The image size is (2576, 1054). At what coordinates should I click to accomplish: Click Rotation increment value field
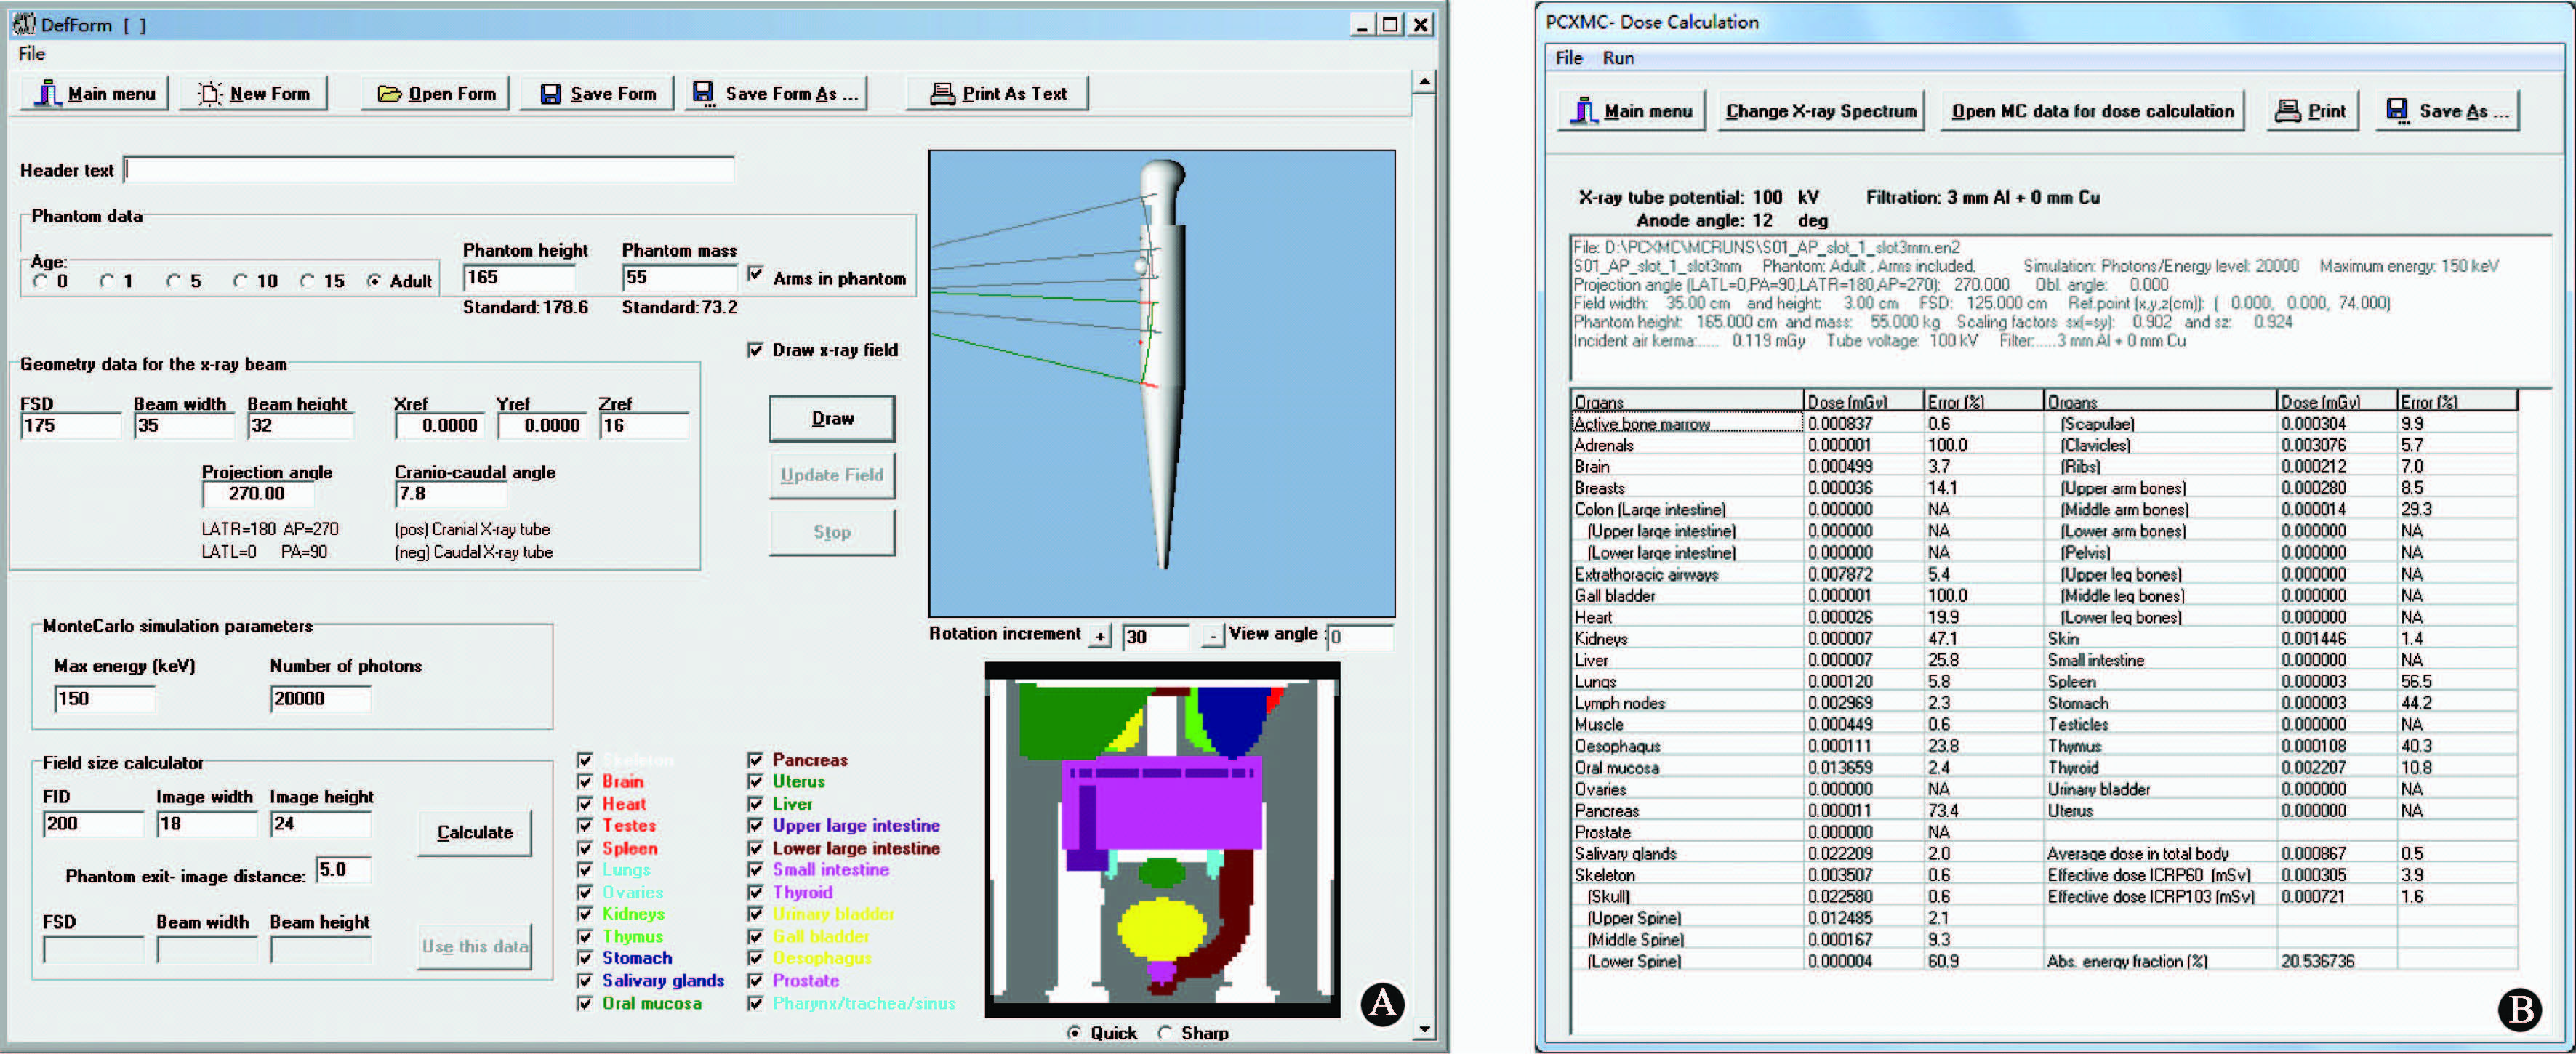pyautogui.click(x=1156, y=636)
